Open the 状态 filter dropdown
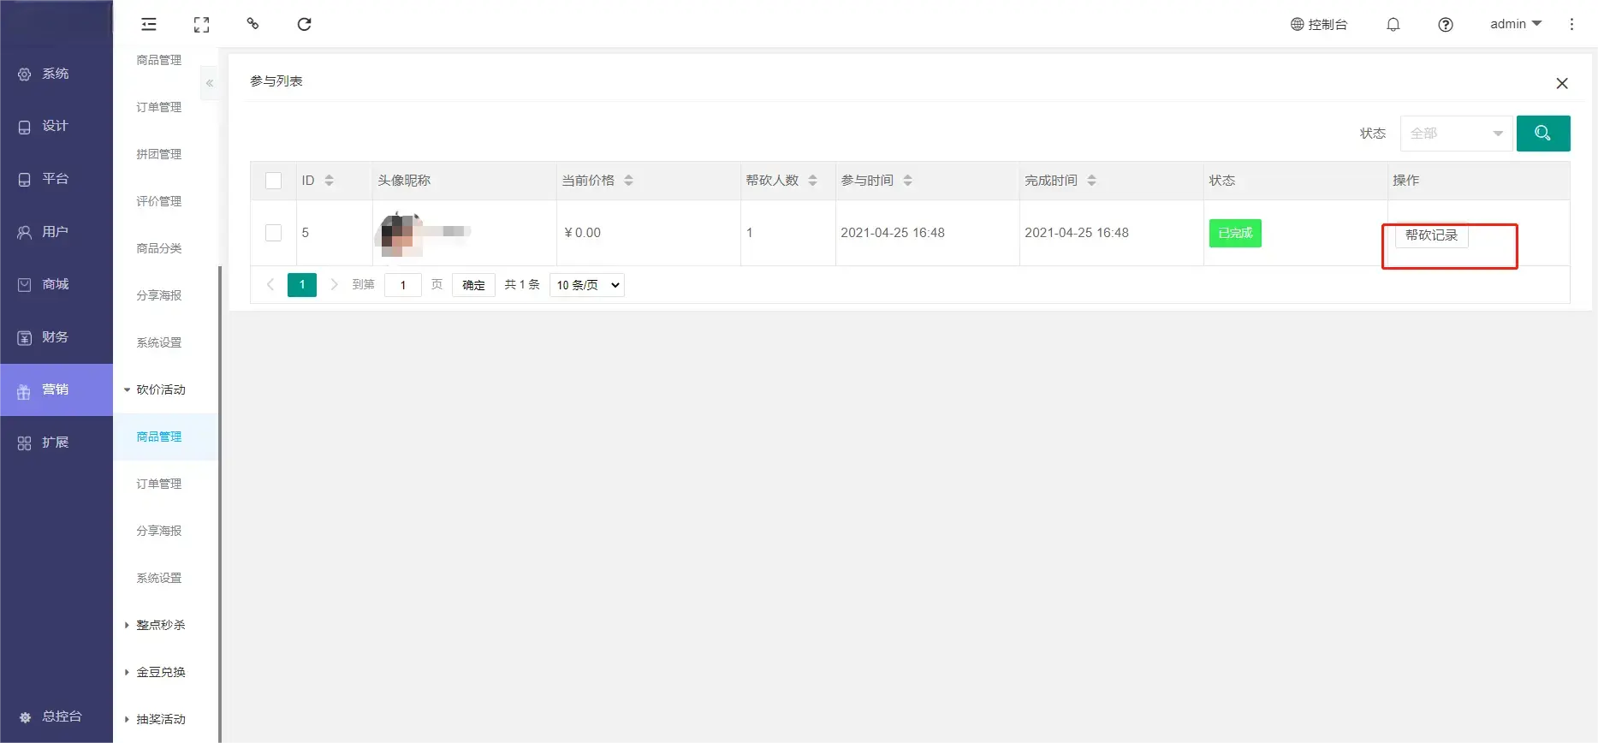1598x743 pixels. [x=1455, y=134]
